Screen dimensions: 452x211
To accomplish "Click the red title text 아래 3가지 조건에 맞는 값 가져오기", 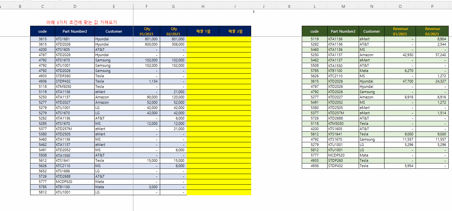I will (x=82, y=22).
